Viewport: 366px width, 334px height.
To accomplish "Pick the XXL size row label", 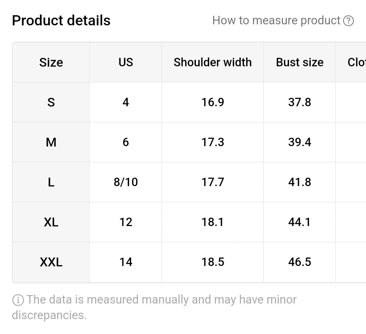I will (x=51, y=262).
